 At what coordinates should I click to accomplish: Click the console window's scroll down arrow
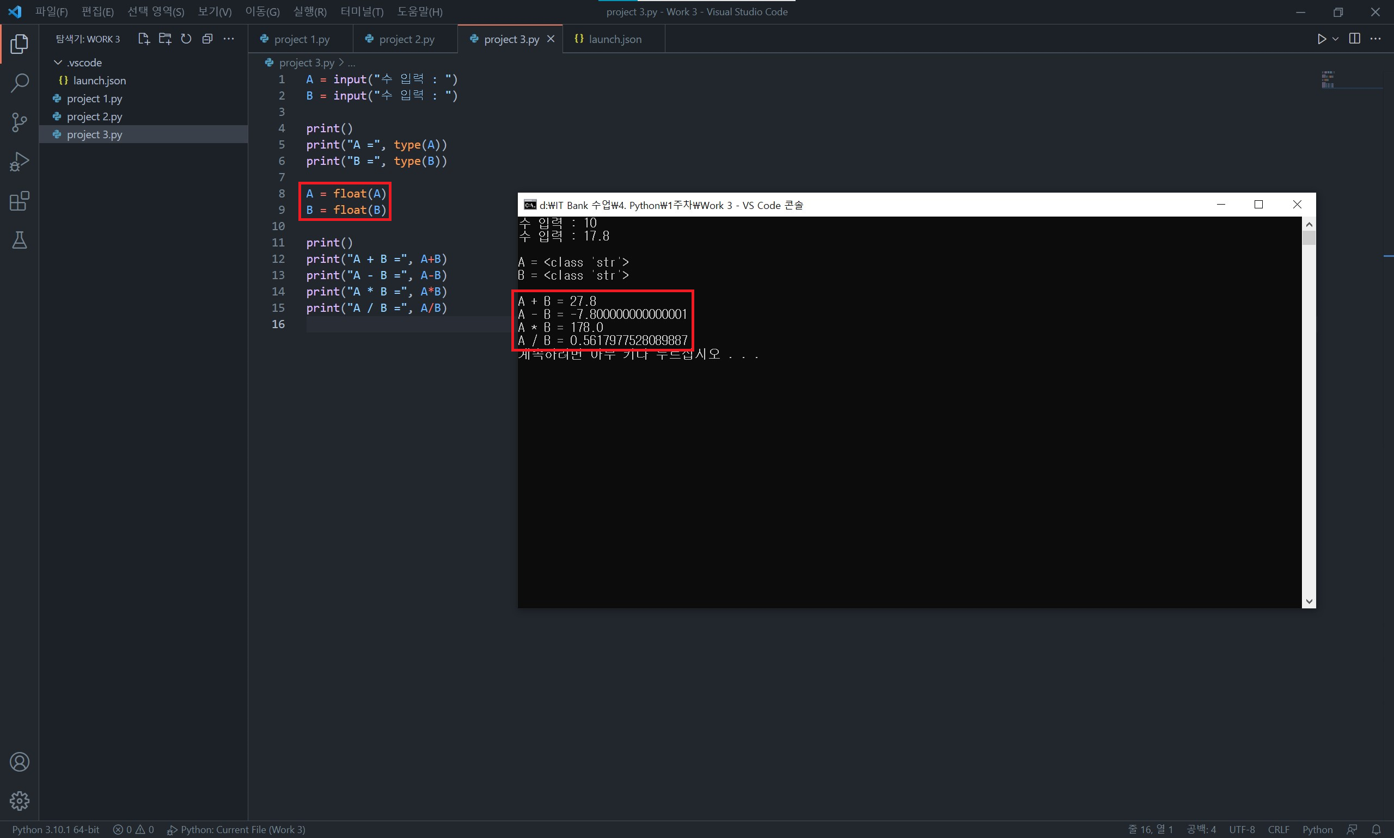tap(1309, 601)
